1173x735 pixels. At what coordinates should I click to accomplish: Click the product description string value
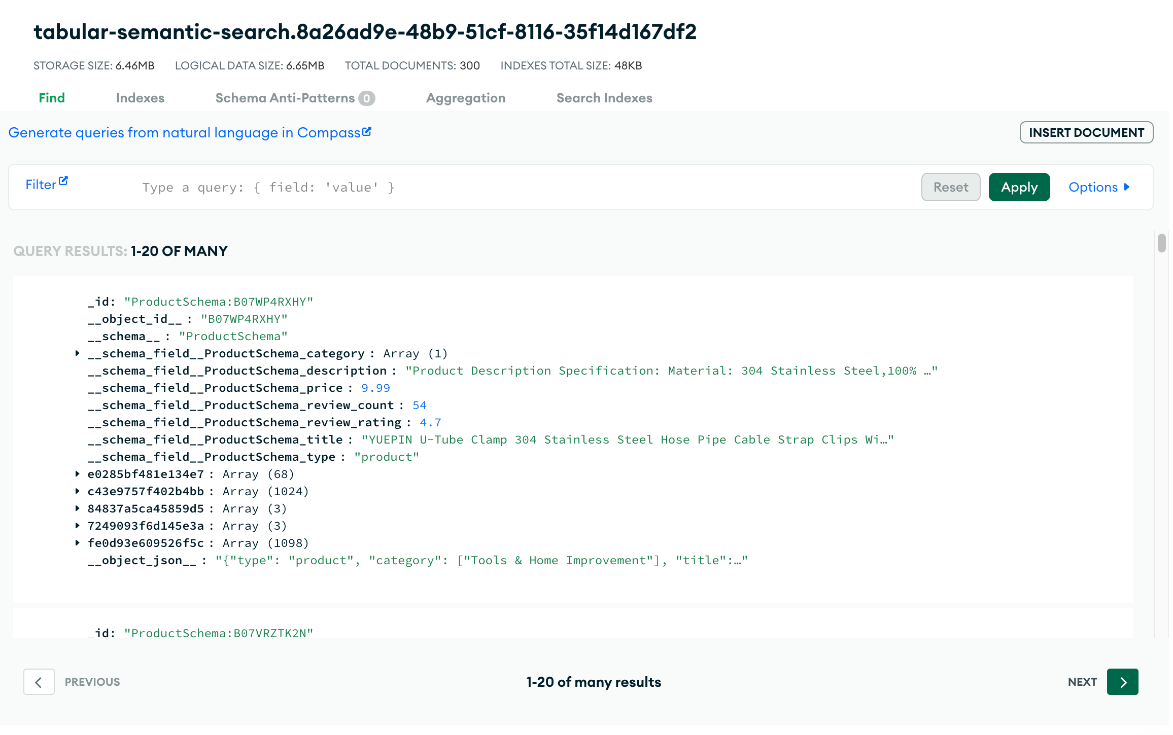coord(671,371)
